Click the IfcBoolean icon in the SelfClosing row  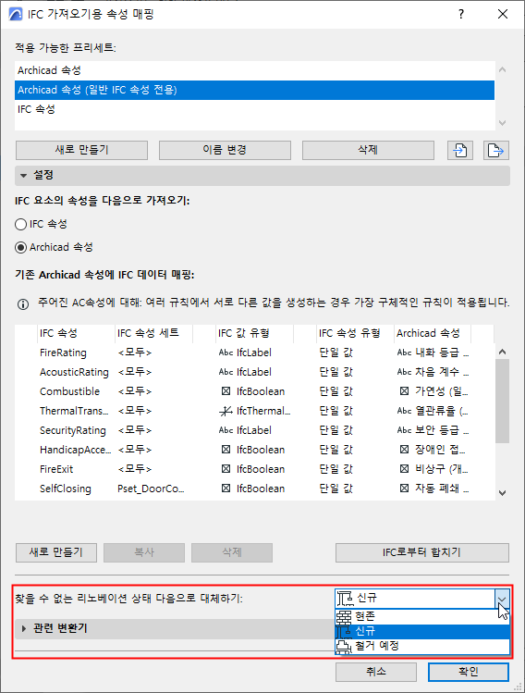pos(226,489)
